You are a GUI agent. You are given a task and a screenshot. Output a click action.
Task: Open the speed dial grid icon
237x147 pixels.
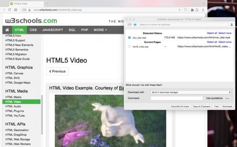click(x=16, y=10)
